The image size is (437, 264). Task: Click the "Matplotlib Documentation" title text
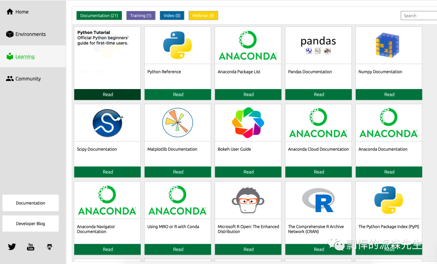[x=172, y=149]
